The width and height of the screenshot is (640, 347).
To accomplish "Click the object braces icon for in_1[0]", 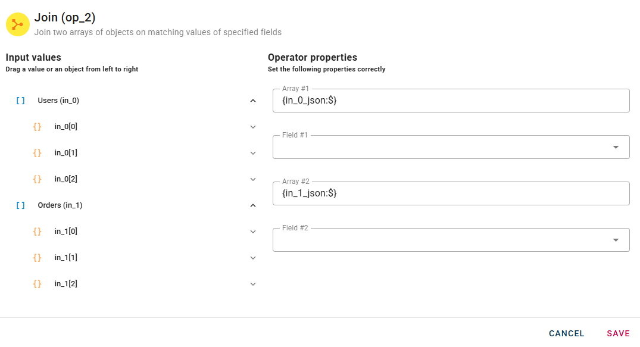I will click(37, 232).
